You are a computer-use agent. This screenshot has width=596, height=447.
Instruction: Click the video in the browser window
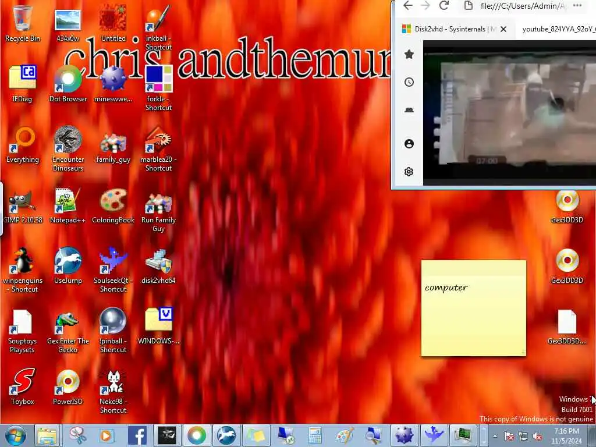click(509, 112)
